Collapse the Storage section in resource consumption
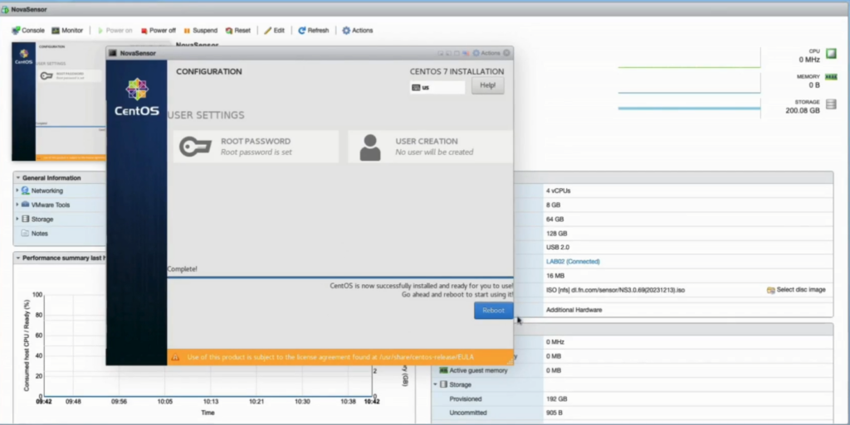 [x=435, y=384]
